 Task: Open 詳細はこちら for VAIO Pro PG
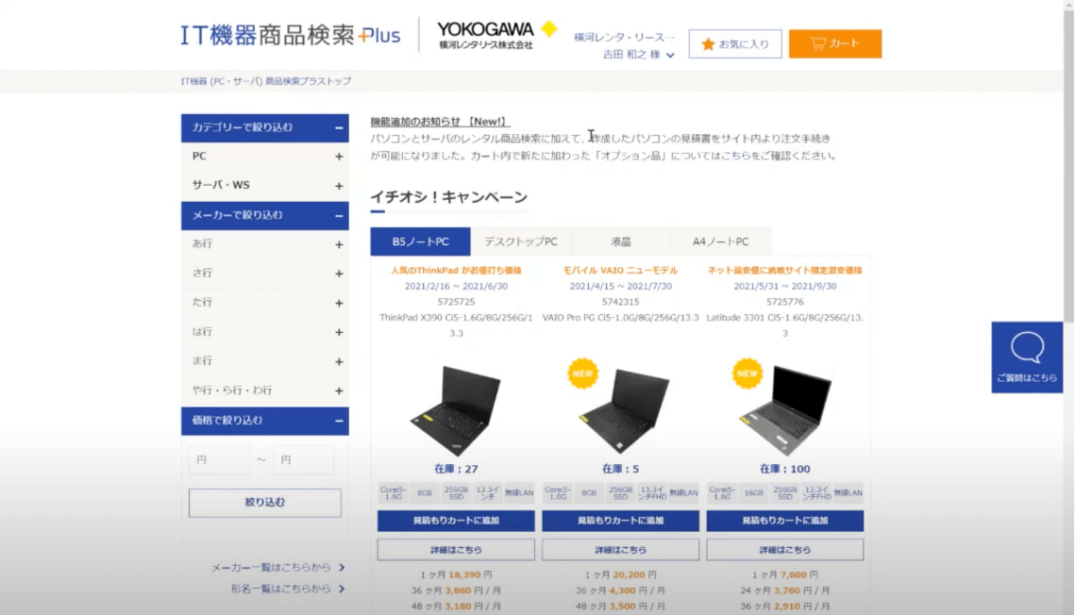[620, 550]
